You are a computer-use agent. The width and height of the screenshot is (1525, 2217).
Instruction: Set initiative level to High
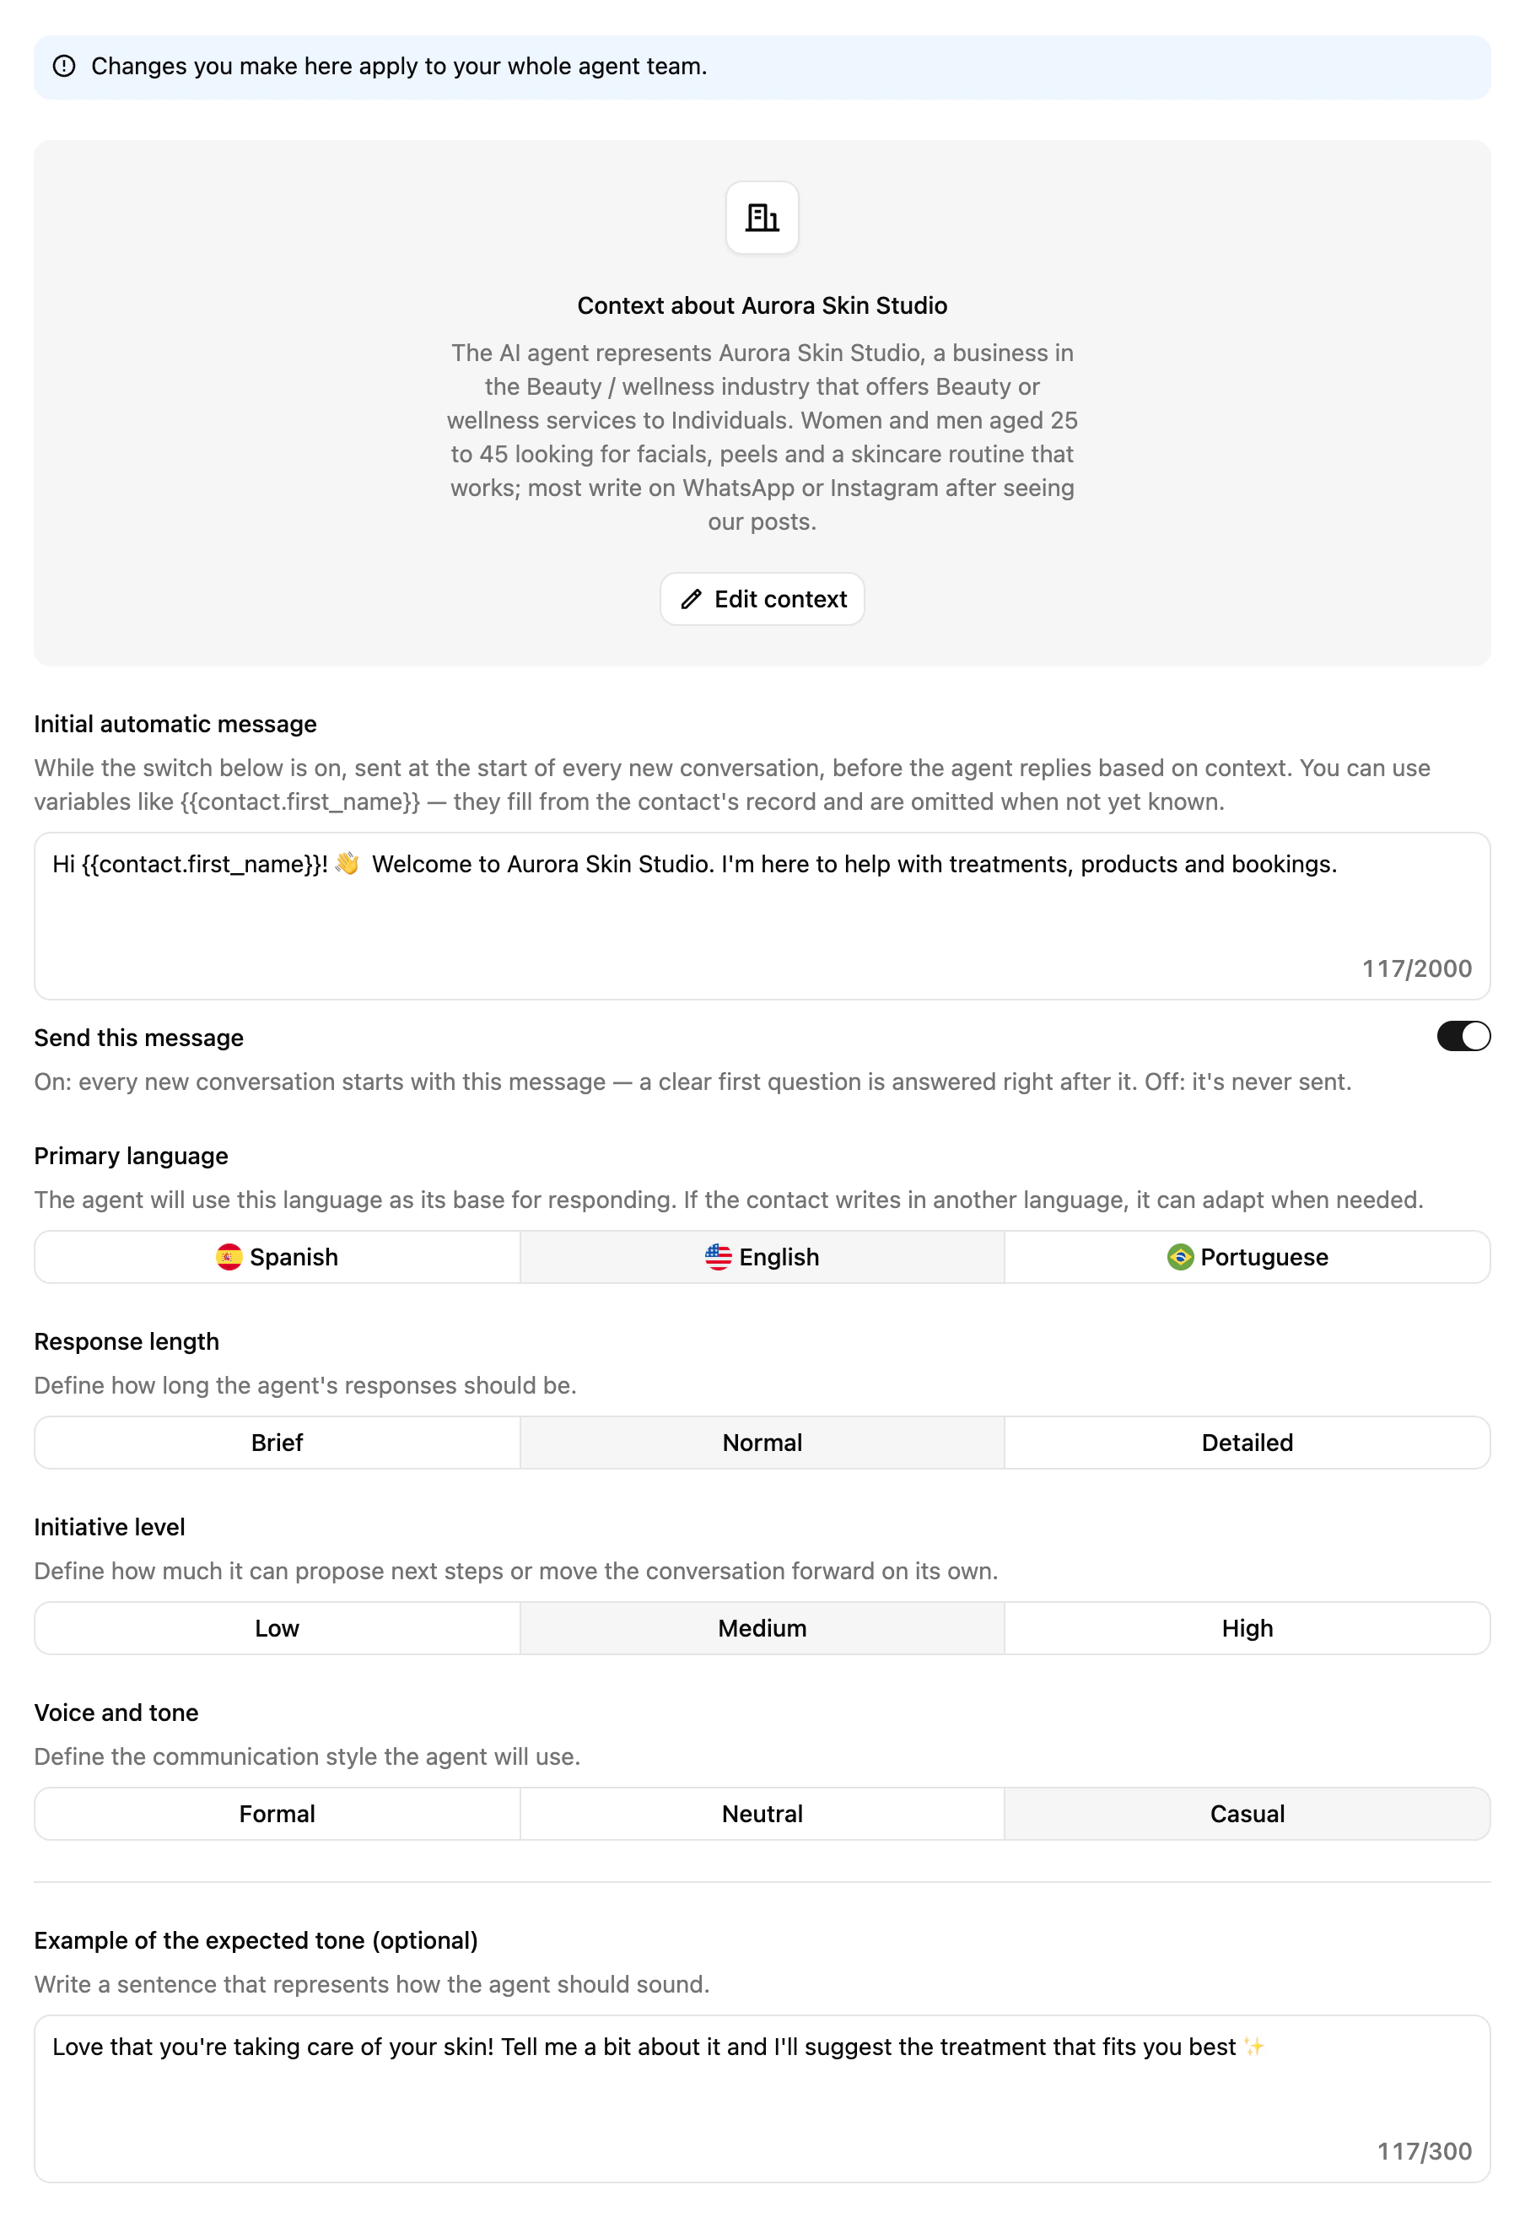(1247, 1627)
